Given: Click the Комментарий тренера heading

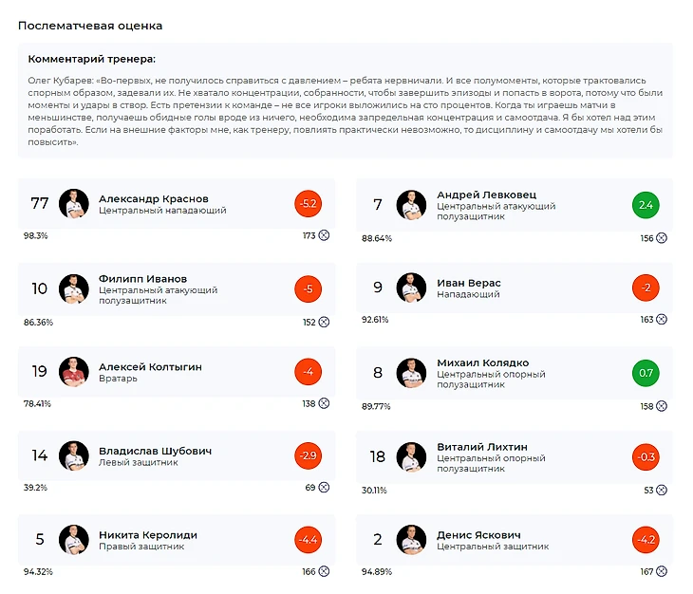Looking at the screenshot, I should tap(92, 59).
